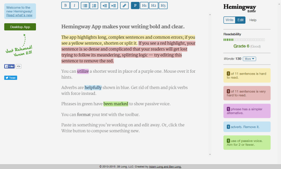The height and width of the screenshot is (169, 281).
Task: Select the red very hard to read card
Action: tap(247, 93)
